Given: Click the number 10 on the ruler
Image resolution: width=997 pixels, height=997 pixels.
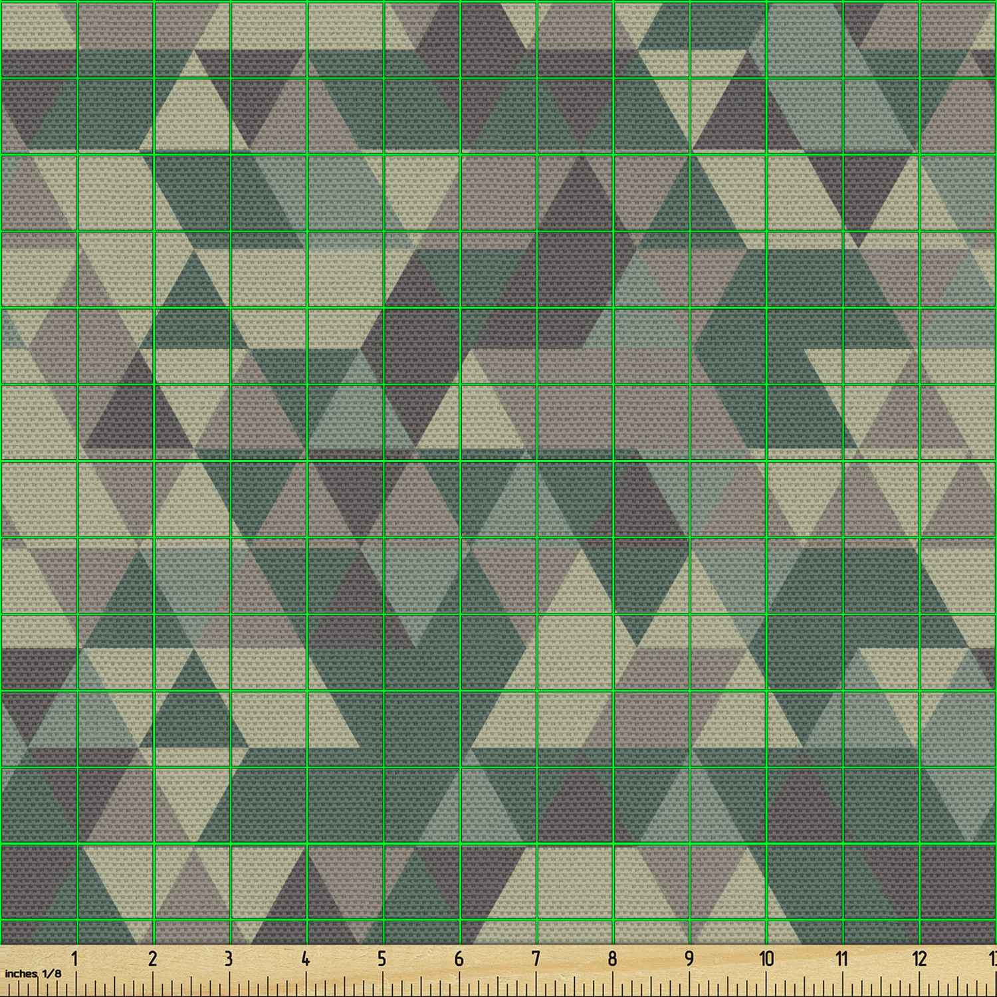Looking at the screenshot, I should click(766, 958).
